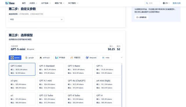186x107 pixels.
Task: Click the ByteDance provider logo icon
Action: pyautogui.click(x=57, y=58)
